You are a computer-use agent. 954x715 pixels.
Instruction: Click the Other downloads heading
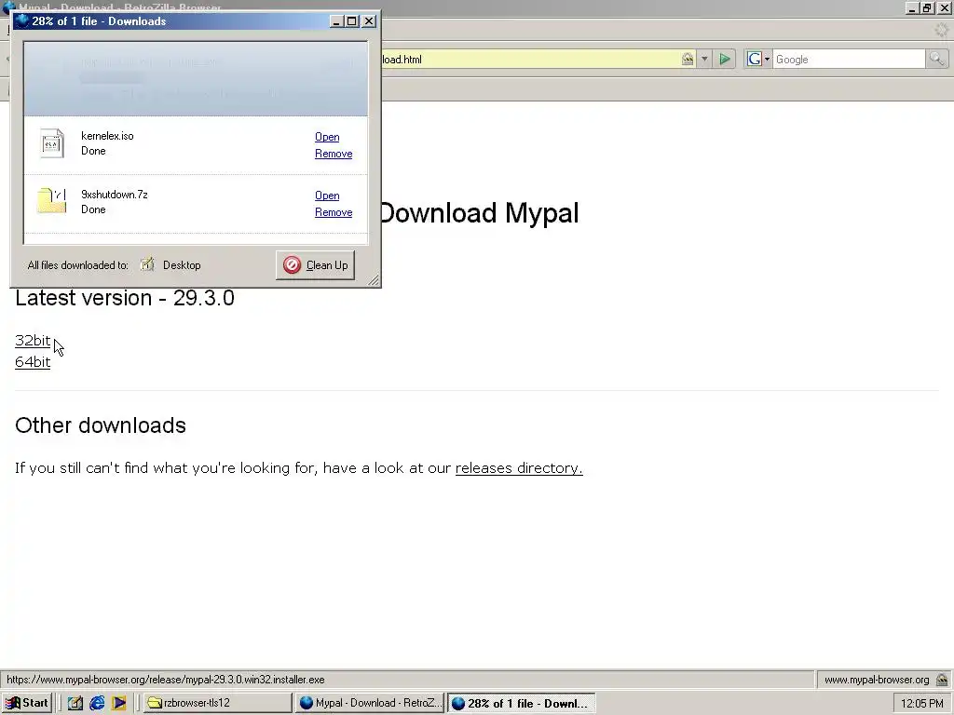point(101,425)
